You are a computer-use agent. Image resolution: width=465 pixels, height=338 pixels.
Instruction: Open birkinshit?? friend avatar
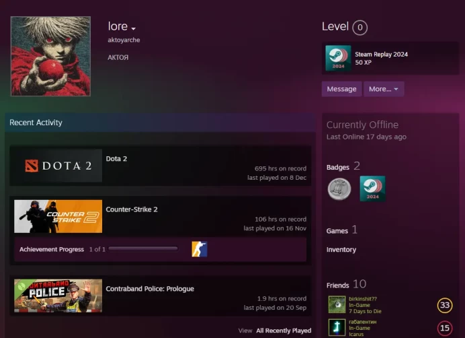[337, 305]
